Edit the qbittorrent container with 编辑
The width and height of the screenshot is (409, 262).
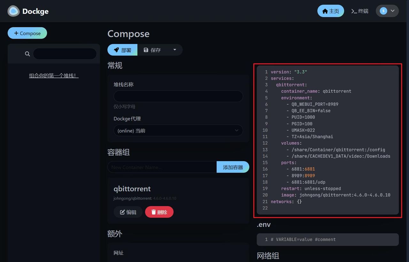pyautogui.click(x=128, y=212)
